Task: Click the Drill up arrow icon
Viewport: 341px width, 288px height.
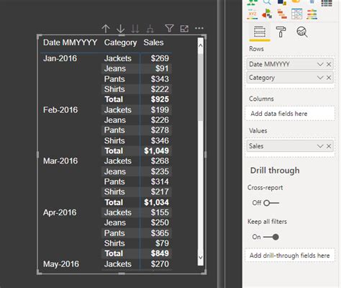Action: click(x=106, y=29)
